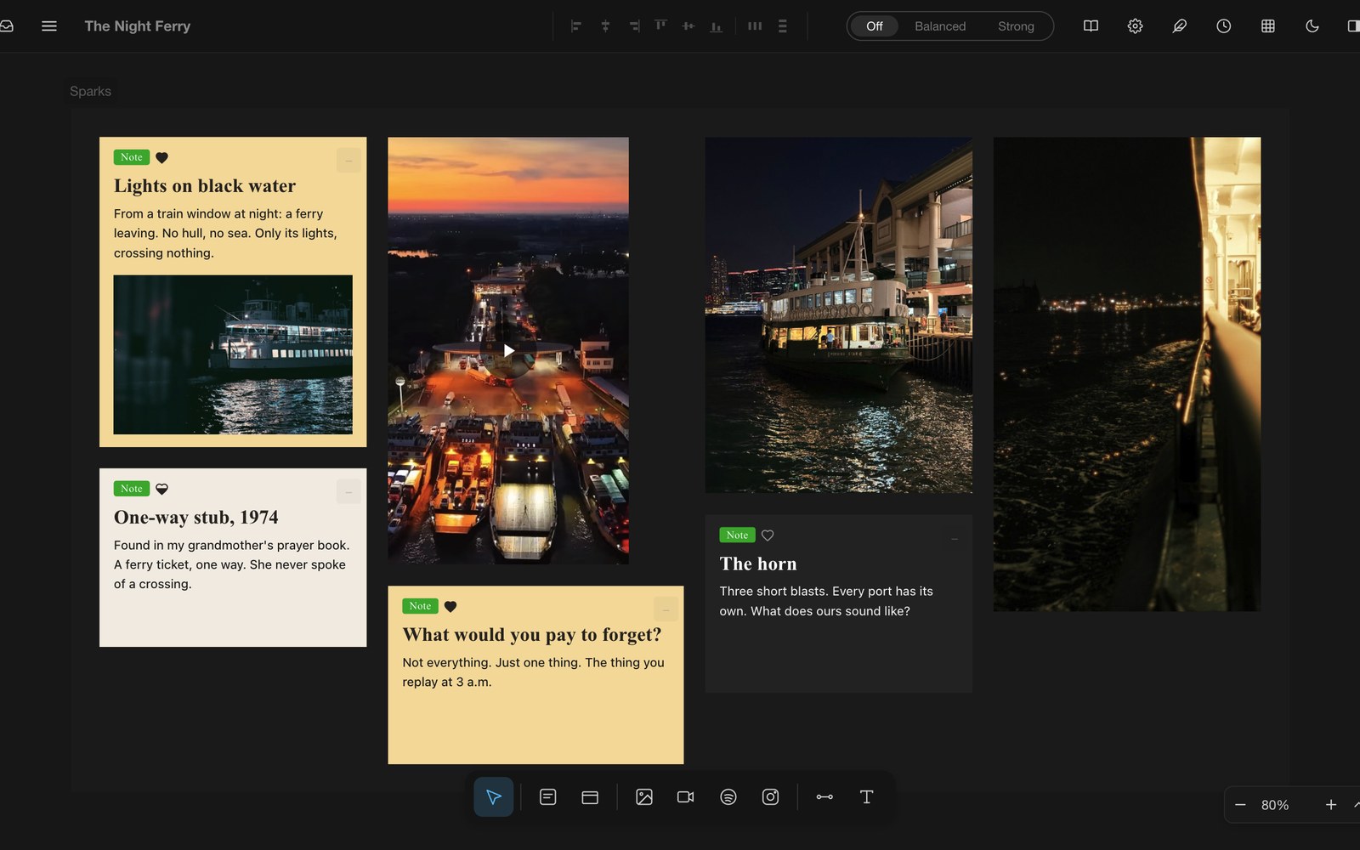
Task: Select the docked ferry night photo
Action: point(839,315)
